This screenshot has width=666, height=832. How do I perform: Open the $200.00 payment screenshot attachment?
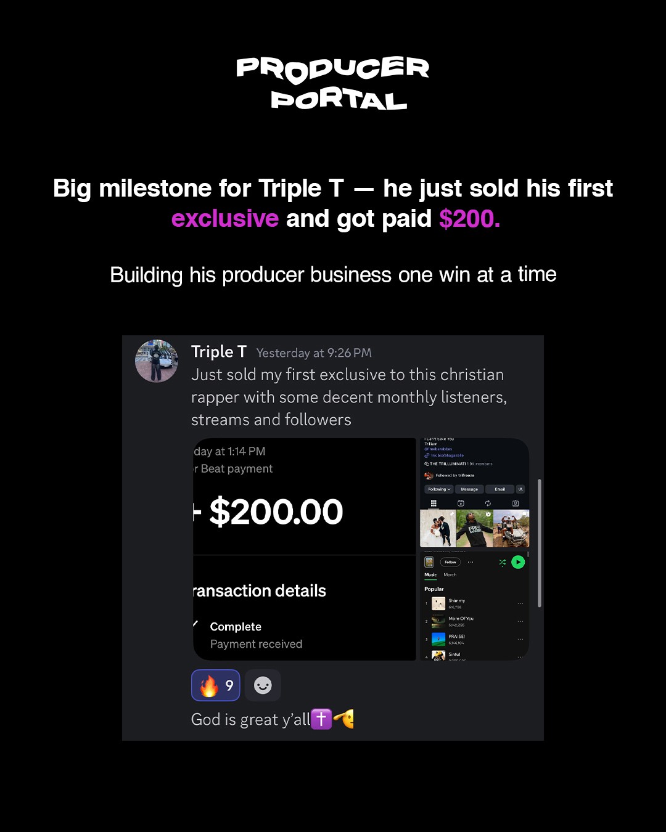pyautogui.click(x=305, y=549)
